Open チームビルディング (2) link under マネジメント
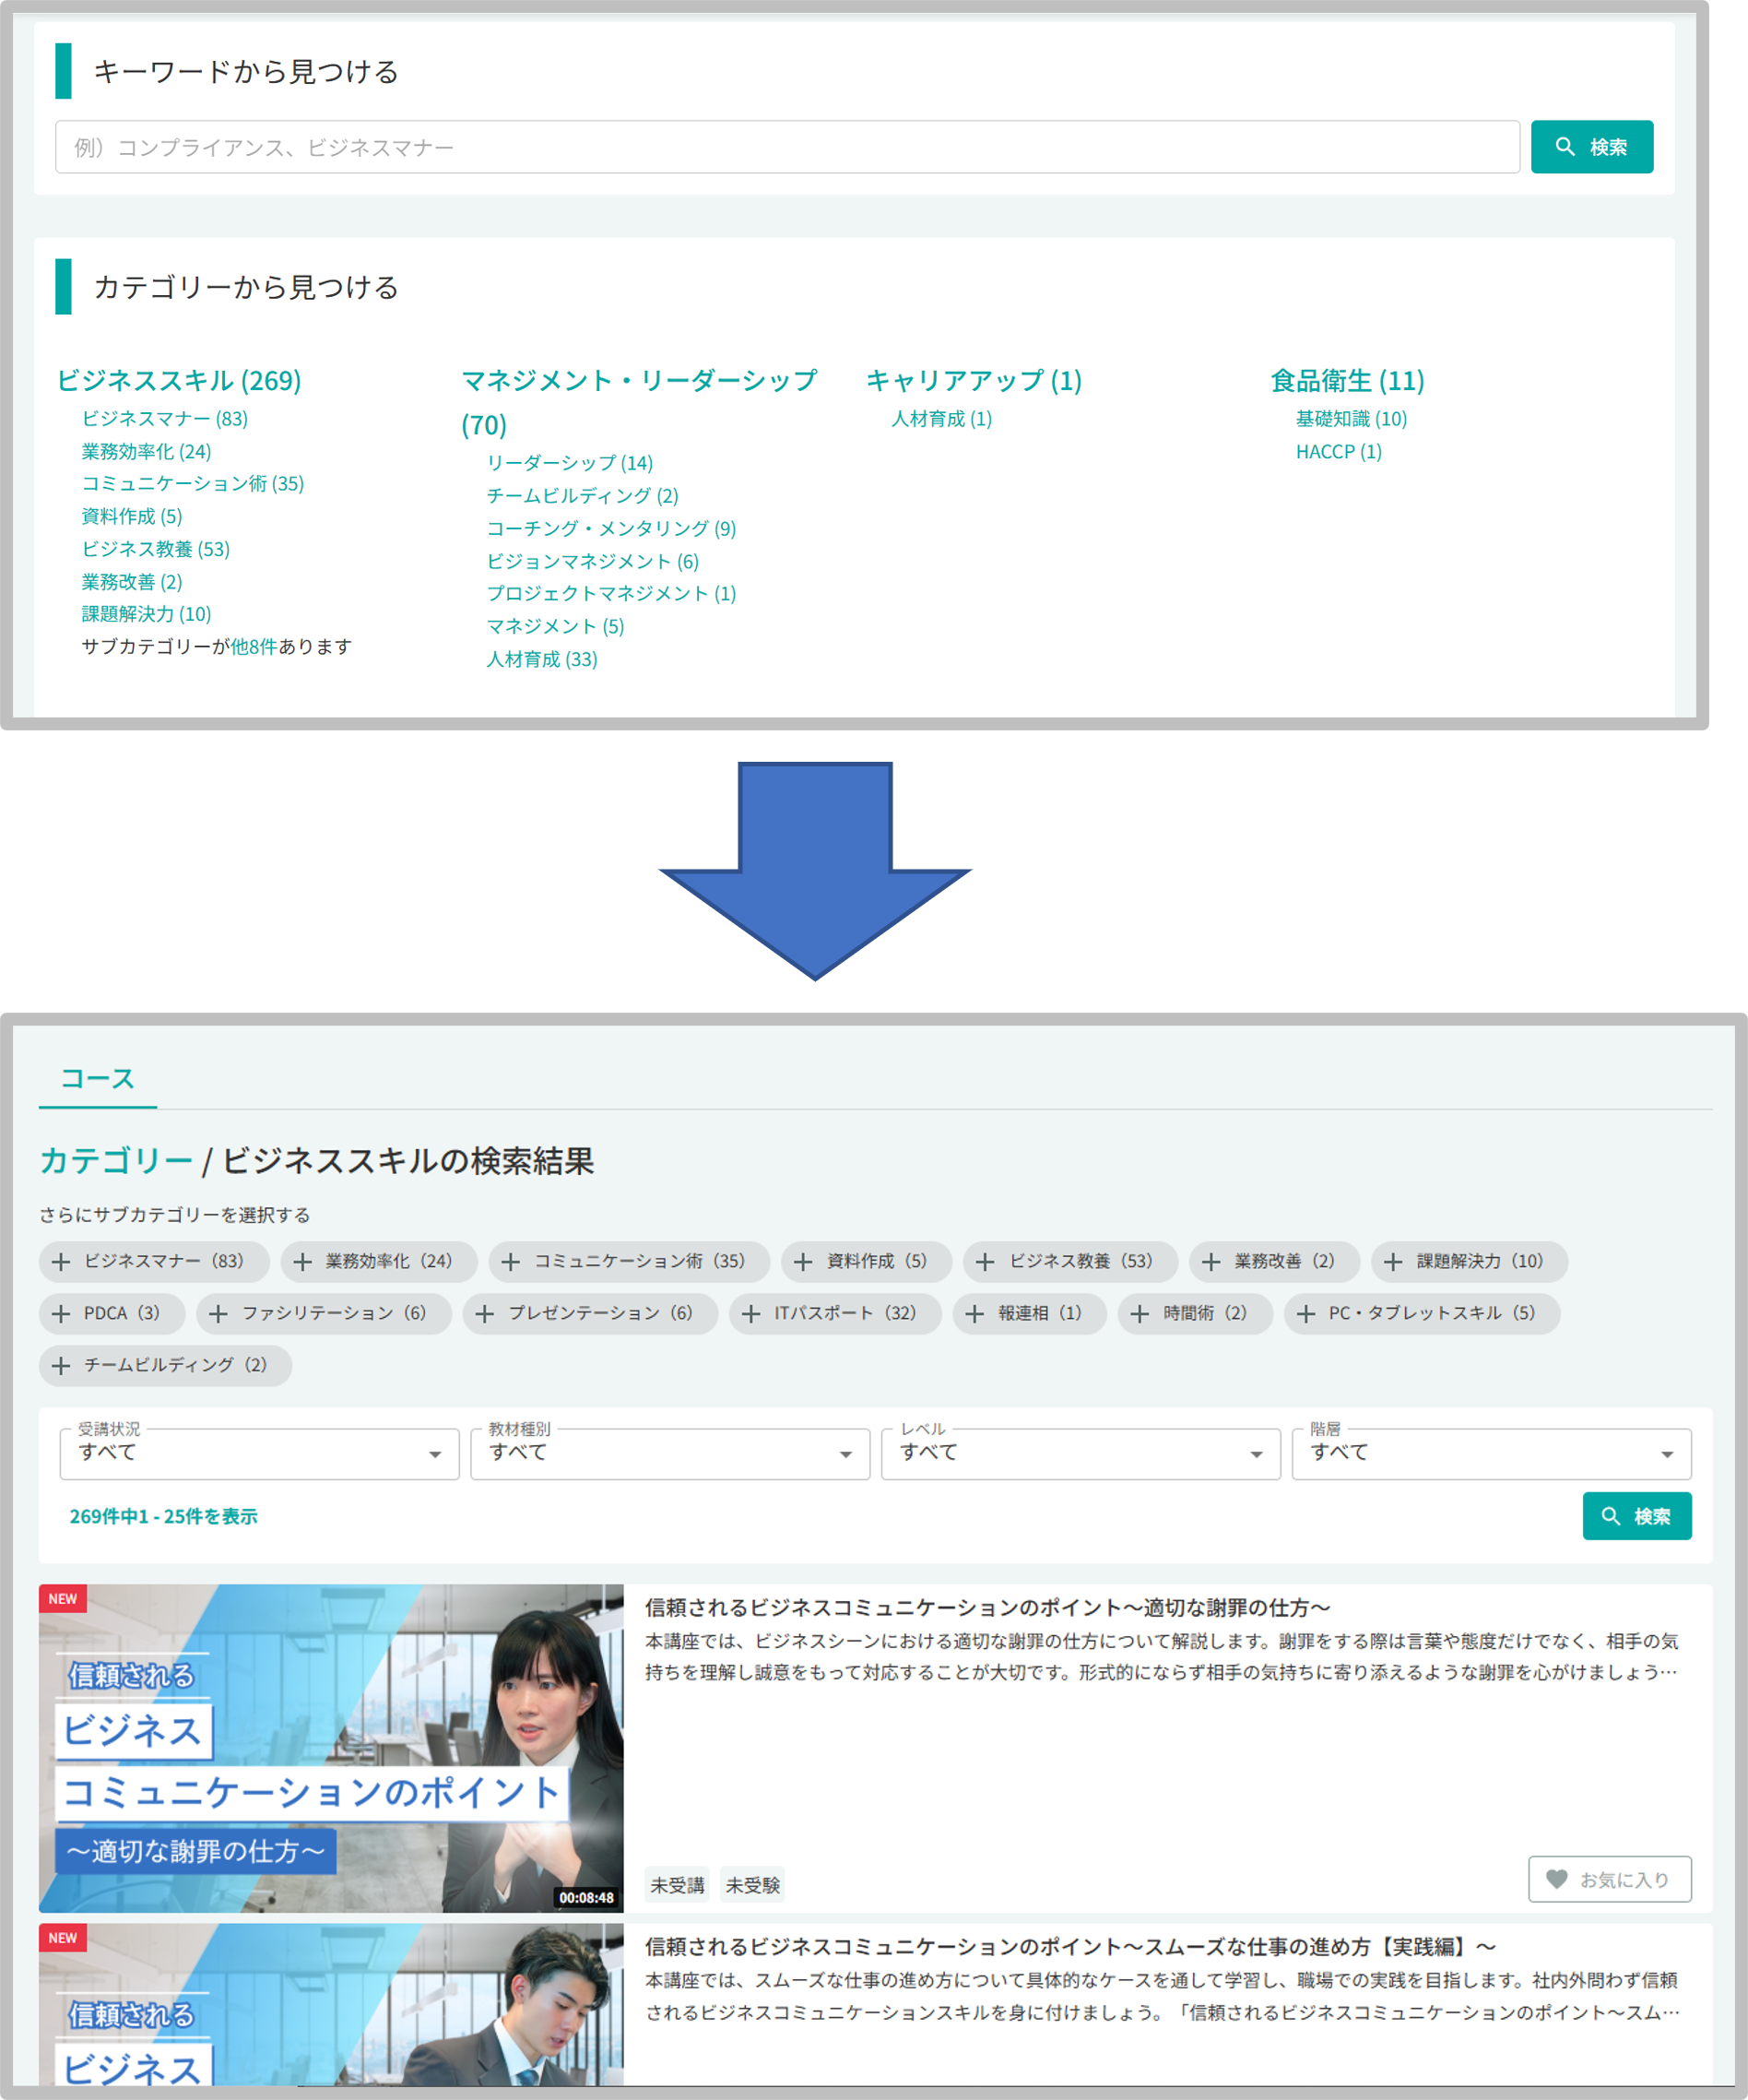The image size is (1748, 2100). [x=583, y=496]
